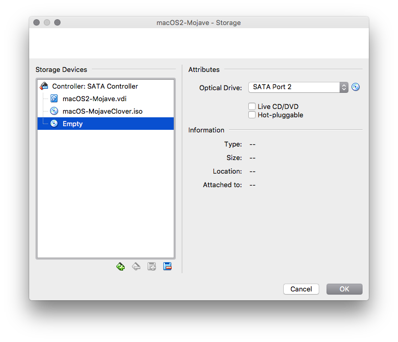Enable the Hot-pluggable checkbox
Viewport: 398px width, 342px height.
[252, 115]
